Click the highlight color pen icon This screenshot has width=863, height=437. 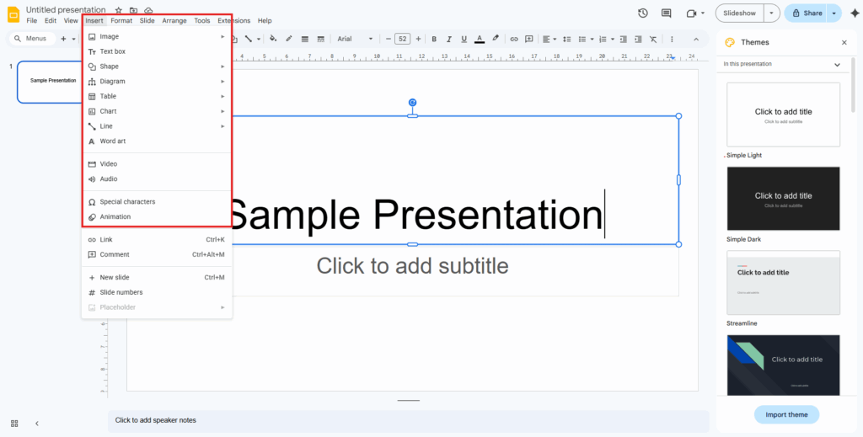496,39
